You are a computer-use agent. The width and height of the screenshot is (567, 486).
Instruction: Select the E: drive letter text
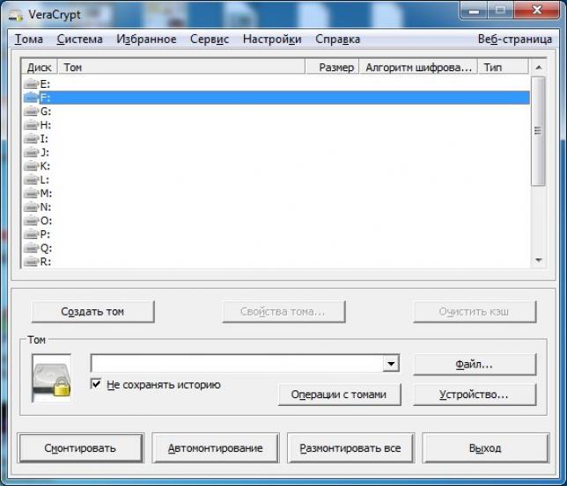tap(45, 84)
